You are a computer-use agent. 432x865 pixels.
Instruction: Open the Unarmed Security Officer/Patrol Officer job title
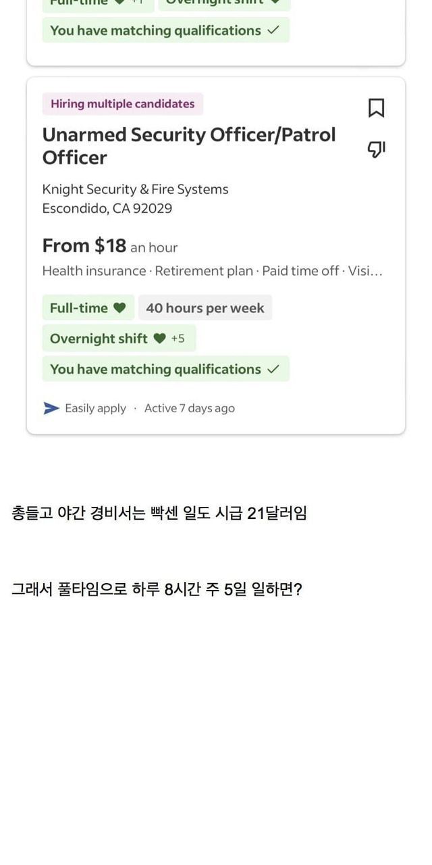click(x=188, y=146)
